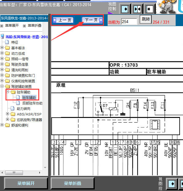Open the 后部驻车协助 document
The image size is (183, 191).
32,103
